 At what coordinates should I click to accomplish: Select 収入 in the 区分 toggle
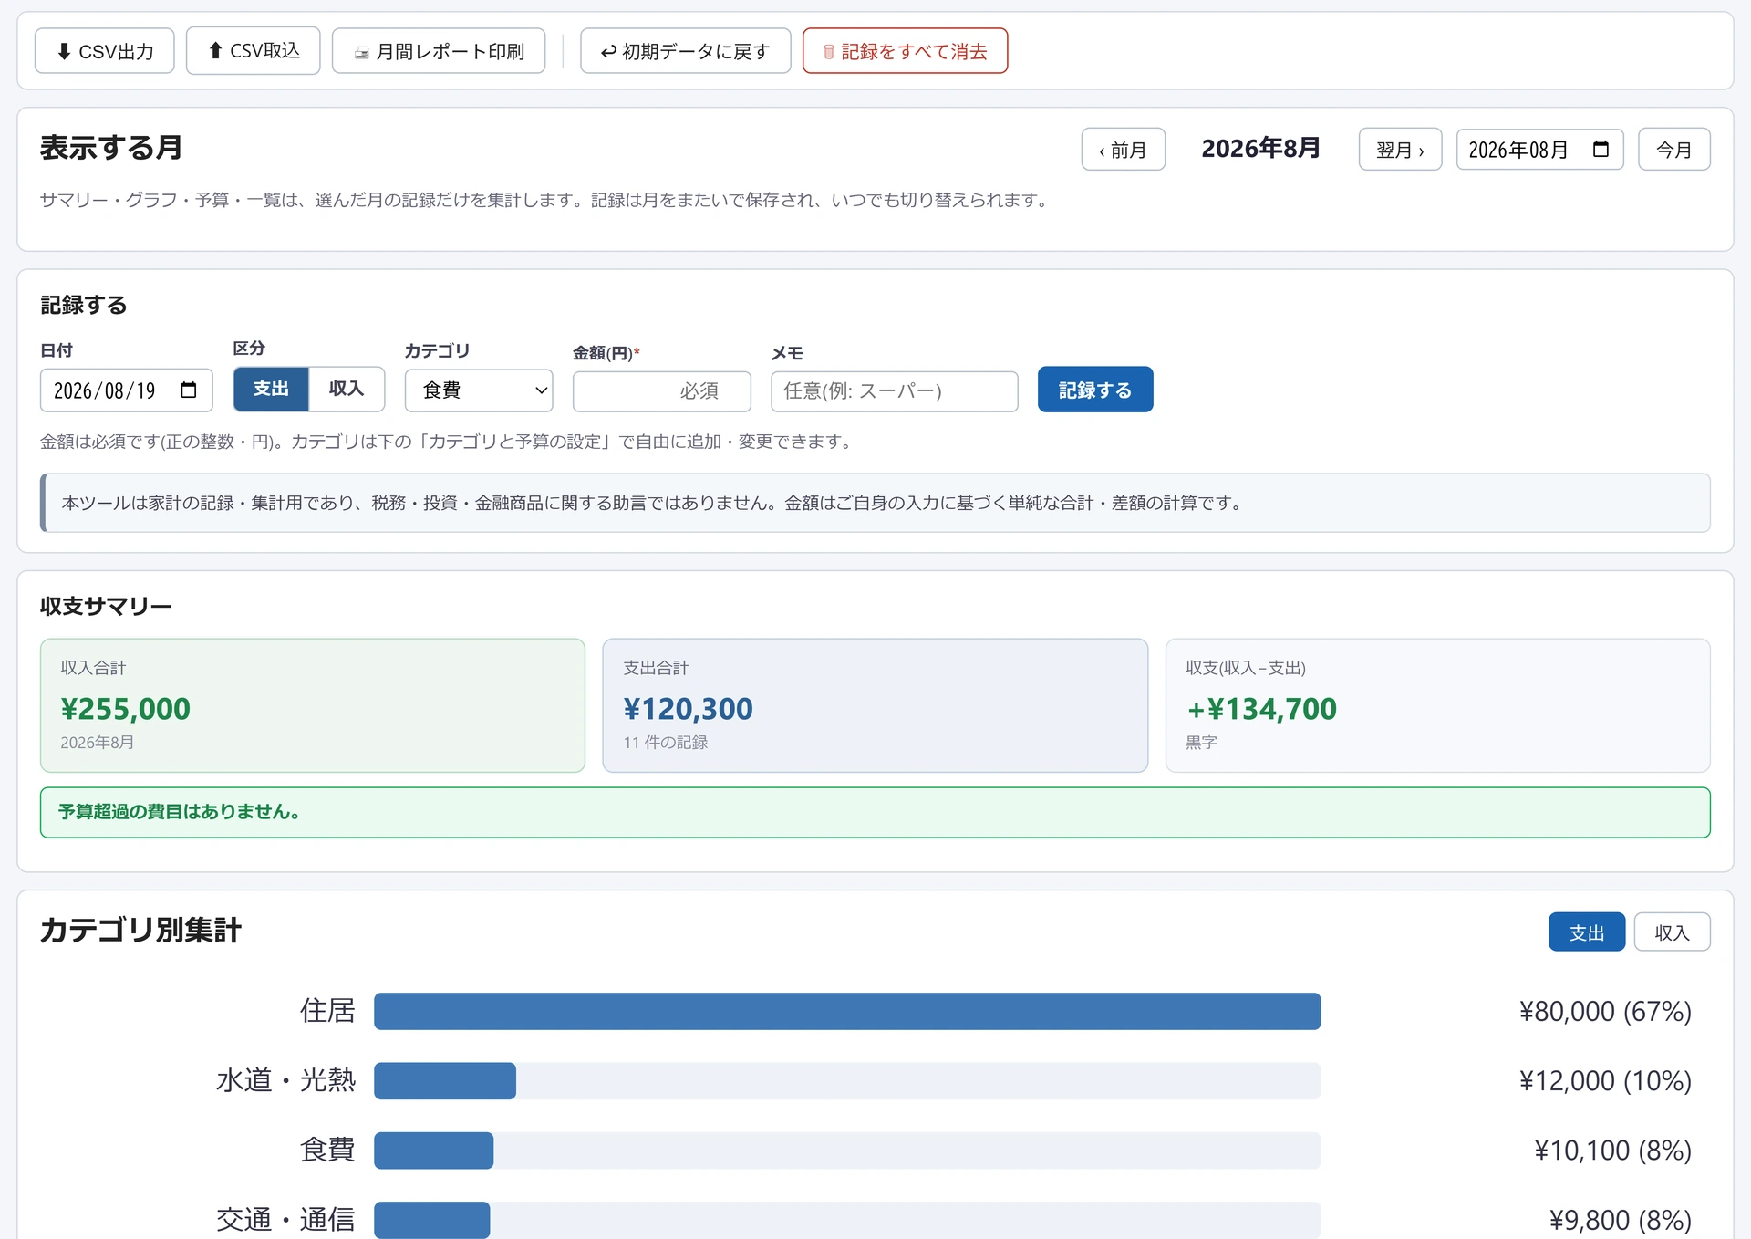click(x=347, y=389)
